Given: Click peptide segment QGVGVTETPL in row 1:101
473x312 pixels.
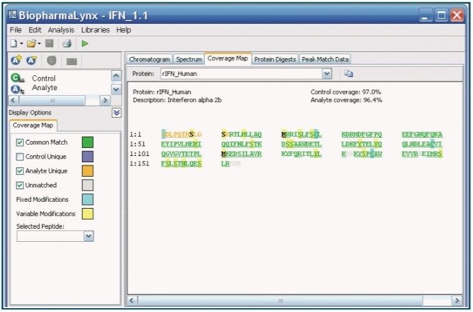Looking at the screenshot, I should 181,153.
